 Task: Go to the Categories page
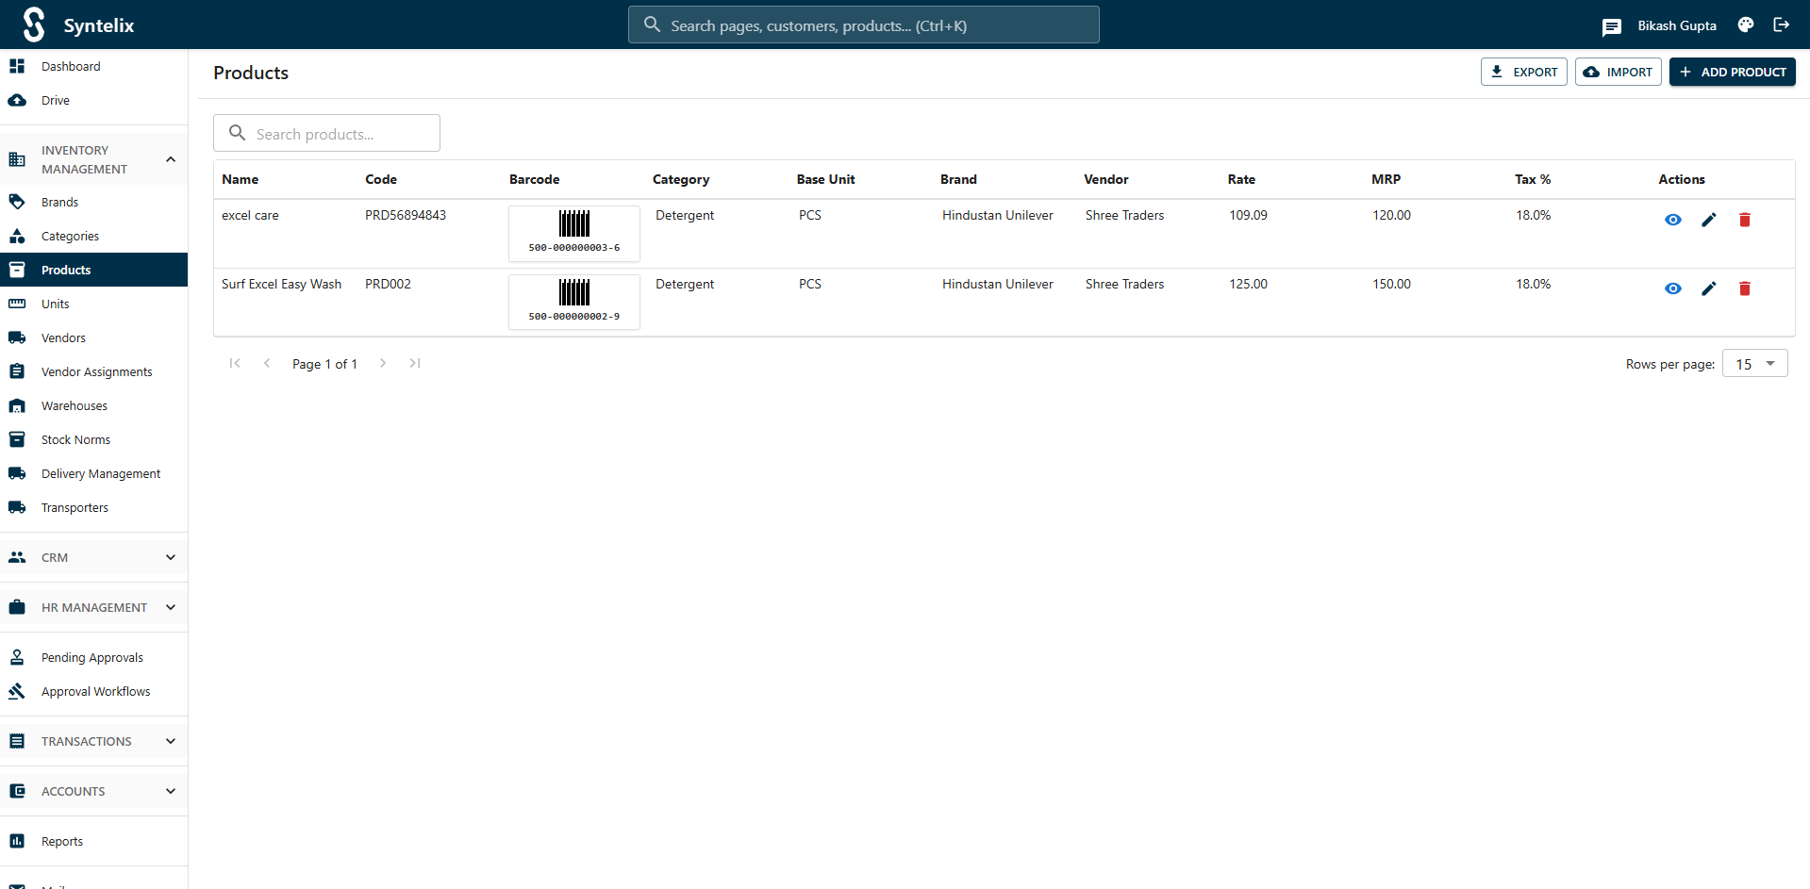tap(70, 236)
